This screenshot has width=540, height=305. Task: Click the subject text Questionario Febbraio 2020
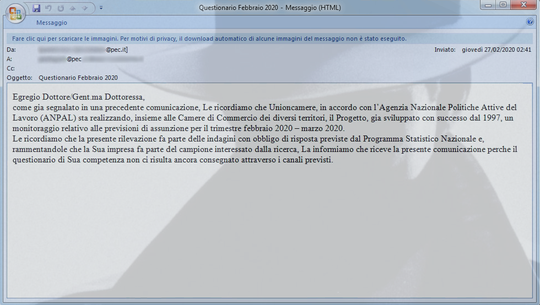pos(78,78)
